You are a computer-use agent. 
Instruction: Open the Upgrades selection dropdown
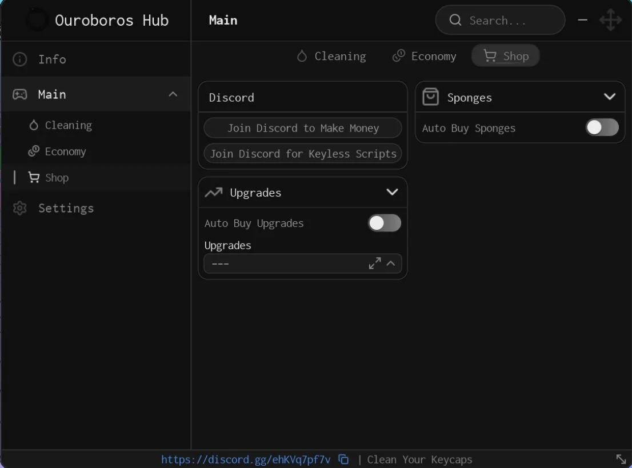click(x=303, y=263)
